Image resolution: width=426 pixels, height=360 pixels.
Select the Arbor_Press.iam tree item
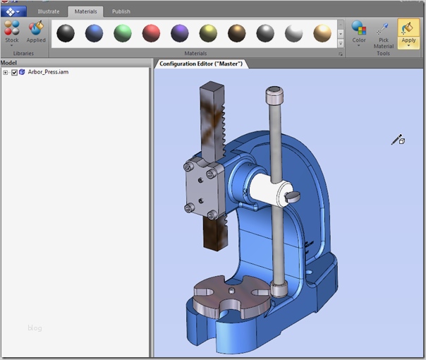click(48, 72)
